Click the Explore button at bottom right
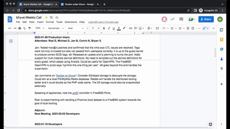Screen dimensions: 230x129 click(210, 124)
